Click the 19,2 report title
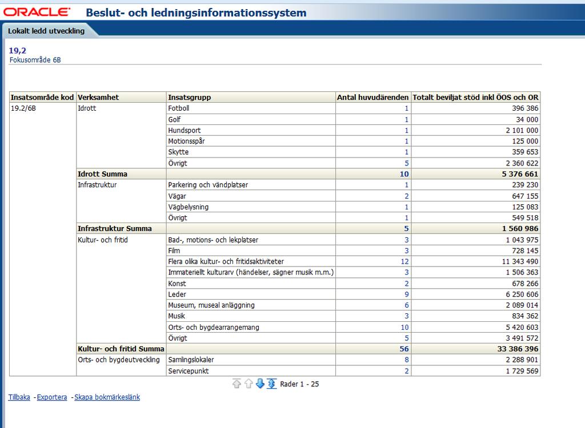Viewport: 585px width, 428px height. (x=18, y=50)
